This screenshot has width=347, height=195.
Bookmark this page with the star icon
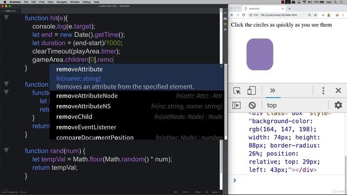click(316, 15)
